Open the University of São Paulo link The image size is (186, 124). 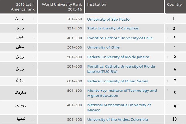[108, 19]
